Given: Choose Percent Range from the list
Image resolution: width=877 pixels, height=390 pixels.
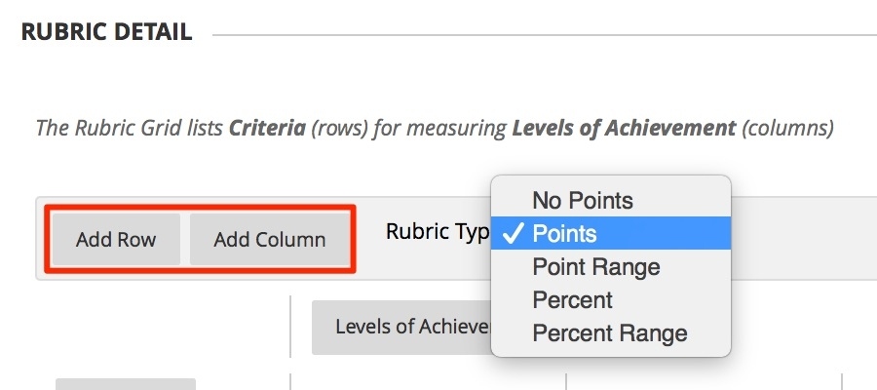Looking at the screenshot, I should [x=609, y=333].
